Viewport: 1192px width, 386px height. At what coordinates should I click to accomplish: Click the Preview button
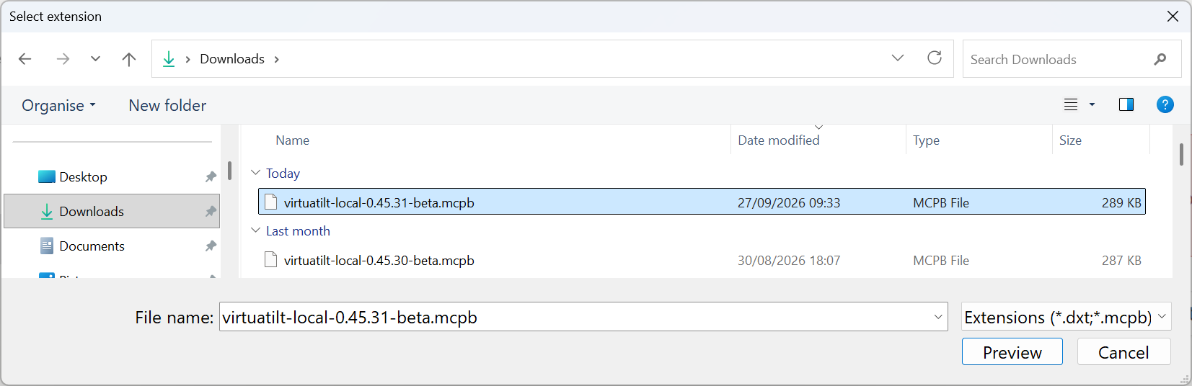tap(1012, 352)
